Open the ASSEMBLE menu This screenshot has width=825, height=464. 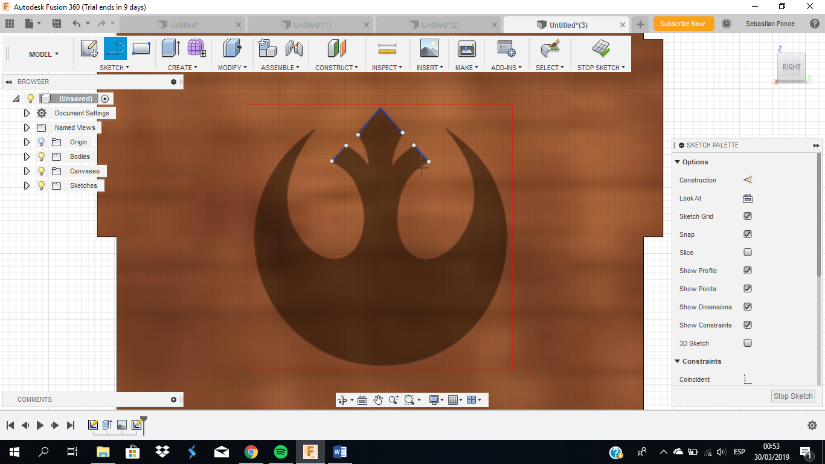click(x=281, y=68)
